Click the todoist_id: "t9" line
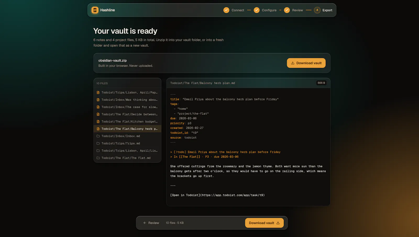Image resolution: width=419 pixels, height=237 pixels. point(184,133)
